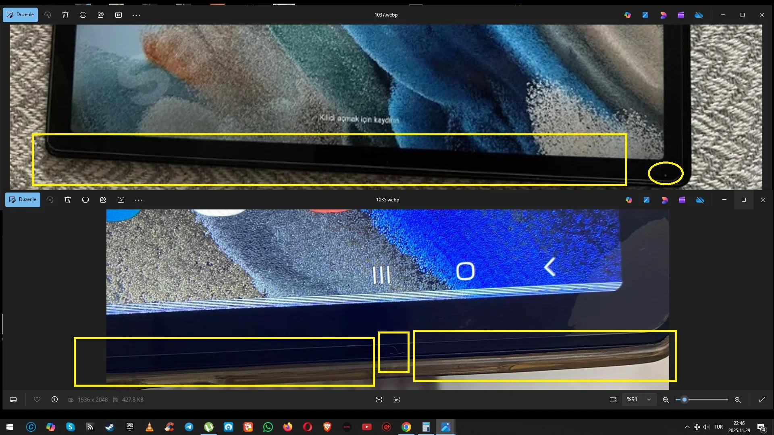Screen dimensions: 774x435
Task: Fit image to window icon
Action: coord(613,400)
